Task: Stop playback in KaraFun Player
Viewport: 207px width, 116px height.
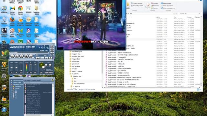Action: pyautogui.click(x=26, y=56)
